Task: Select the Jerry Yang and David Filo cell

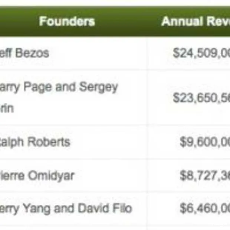Action: tap(66, 208)
